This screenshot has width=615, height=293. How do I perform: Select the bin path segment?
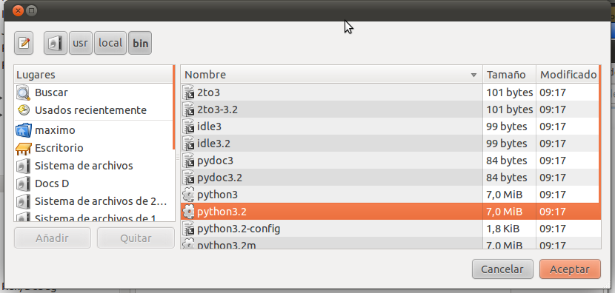click(141, 43)
